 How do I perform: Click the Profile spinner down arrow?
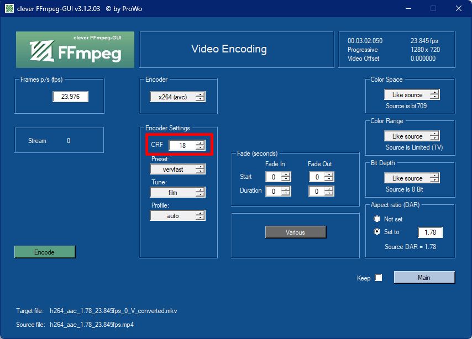point(200,218)
